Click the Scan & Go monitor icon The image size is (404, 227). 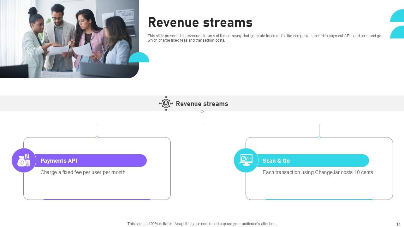click(246, 160)
